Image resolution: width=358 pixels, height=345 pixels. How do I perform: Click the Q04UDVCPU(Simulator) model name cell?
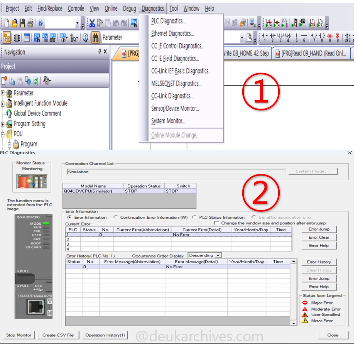click(93, 191)
